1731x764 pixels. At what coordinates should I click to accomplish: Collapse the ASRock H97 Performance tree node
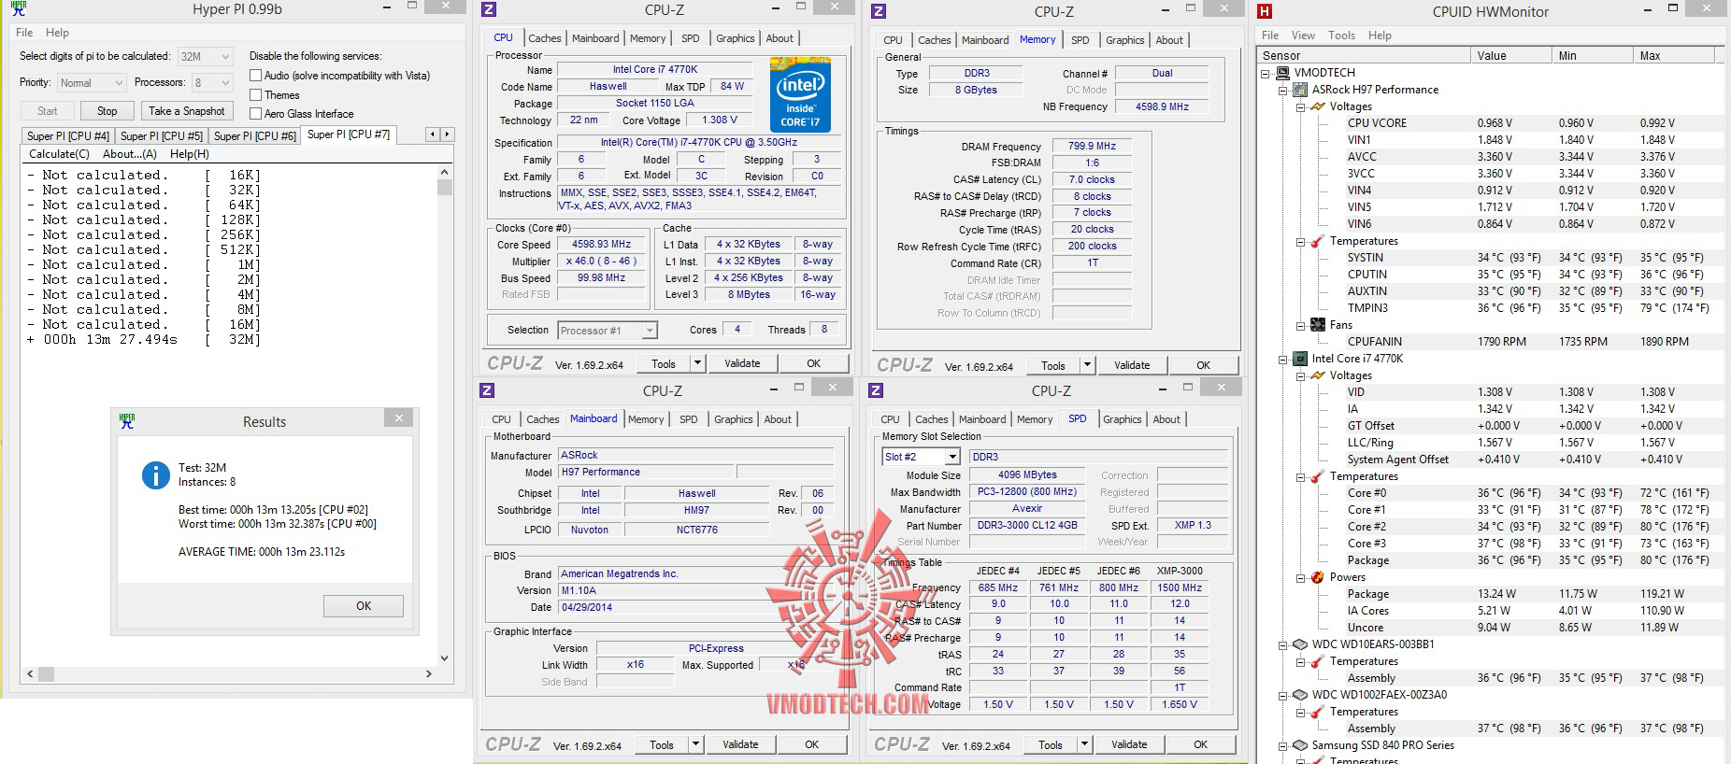pyautogui.click(x=1283, y=90)
